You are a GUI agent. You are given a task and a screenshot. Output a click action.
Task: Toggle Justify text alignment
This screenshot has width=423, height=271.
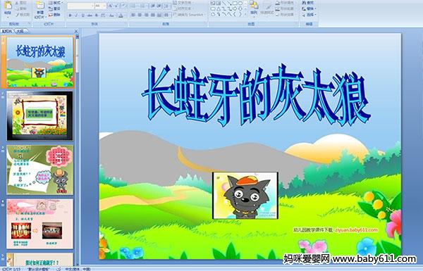click(153, 15)
